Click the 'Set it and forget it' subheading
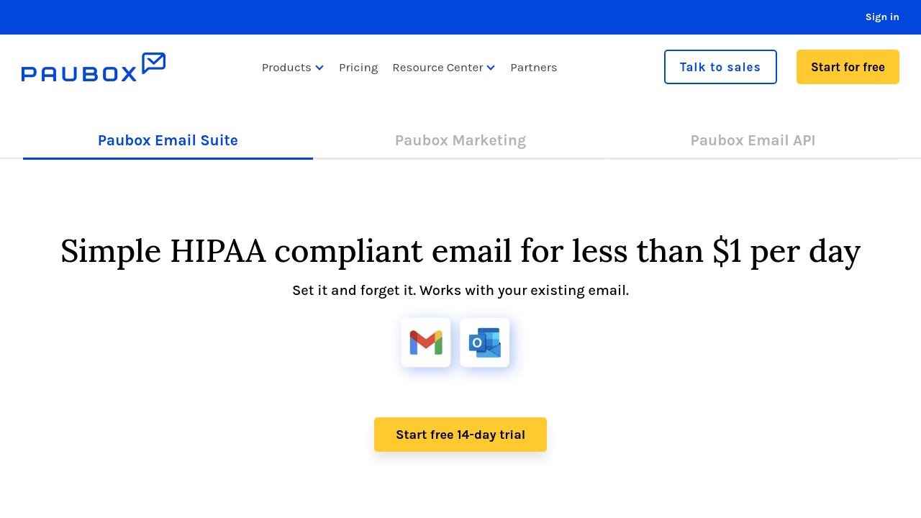Viewport: 921px width, 518px height. (460, 291)
